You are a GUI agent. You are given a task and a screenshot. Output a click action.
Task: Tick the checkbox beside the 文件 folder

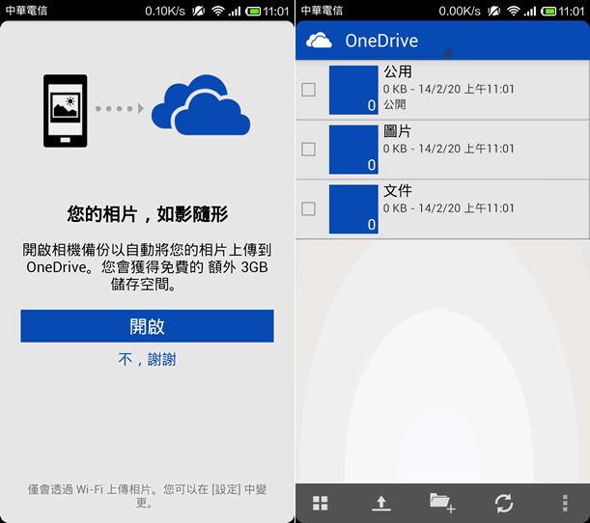click(x=309, y=208)
